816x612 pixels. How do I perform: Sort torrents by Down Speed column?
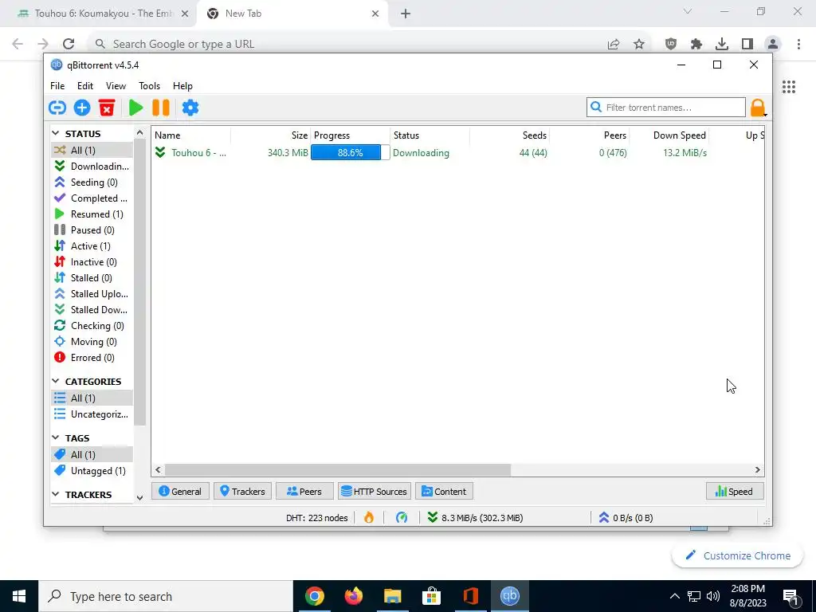tap(669, 135)
